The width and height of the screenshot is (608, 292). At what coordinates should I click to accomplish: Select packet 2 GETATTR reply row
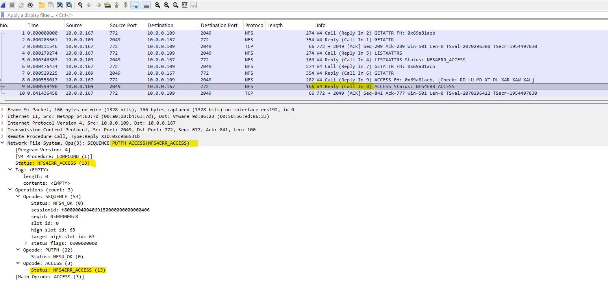click(x=304, y=40)
